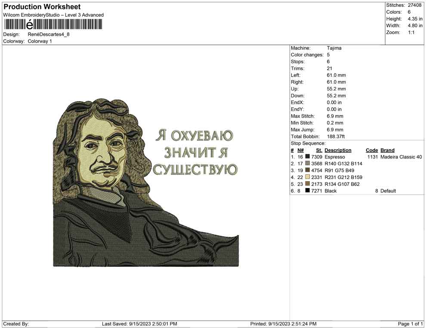Click the Wilcom EmbroideryStudio subtitle text
Image resolution: width=426 pixels, height=328 pixels.
click(x=53, y=15)
